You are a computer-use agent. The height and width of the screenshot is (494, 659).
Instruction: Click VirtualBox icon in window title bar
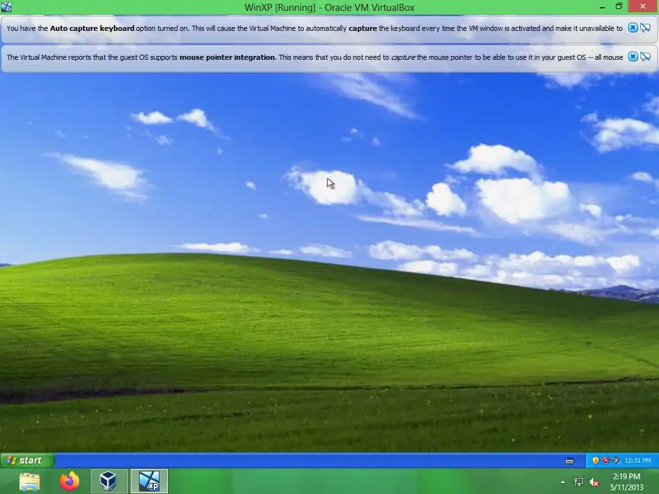click(x=6, y=6)
